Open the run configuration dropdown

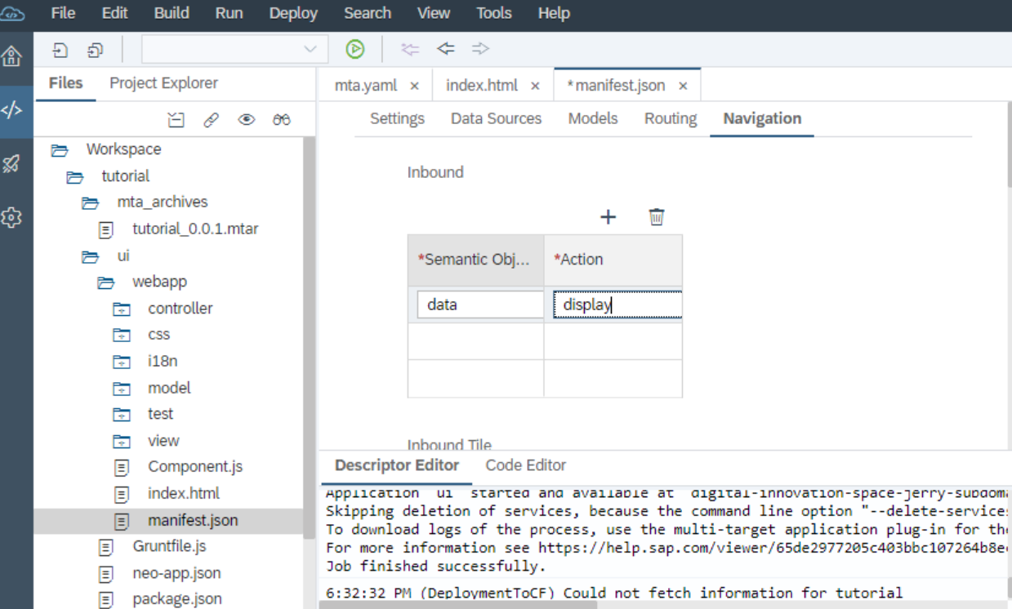pyautogui.click(x=234, y=49)
